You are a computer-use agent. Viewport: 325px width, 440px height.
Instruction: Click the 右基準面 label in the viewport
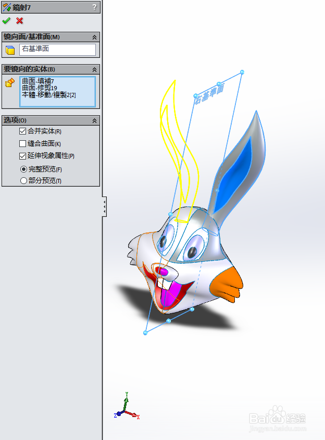pos(209,95)
